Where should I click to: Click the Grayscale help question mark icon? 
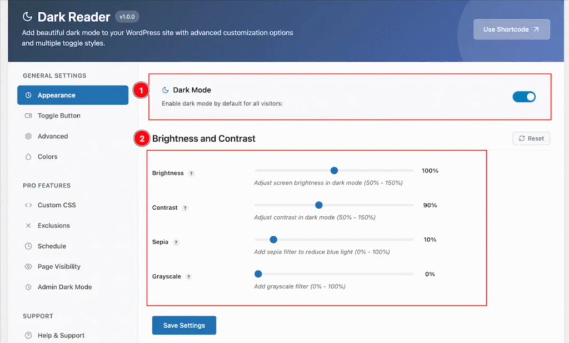click(x=188, y=277)
